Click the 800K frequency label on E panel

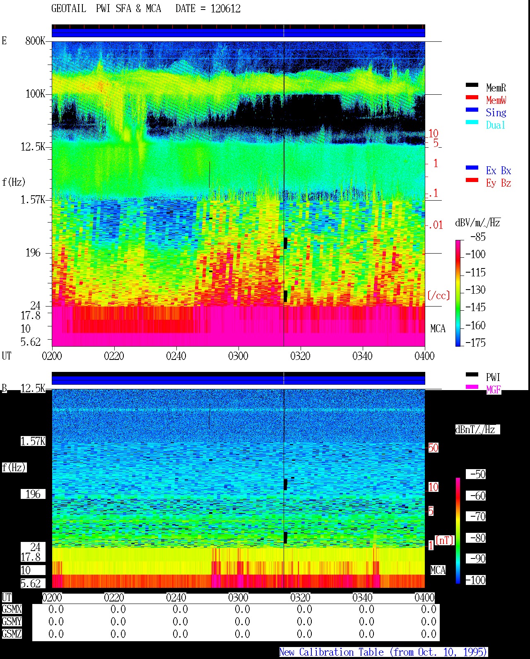click(35, 41)
